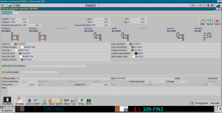Select the highlighted 1 × 109-FIN2 row

(165, 109)
